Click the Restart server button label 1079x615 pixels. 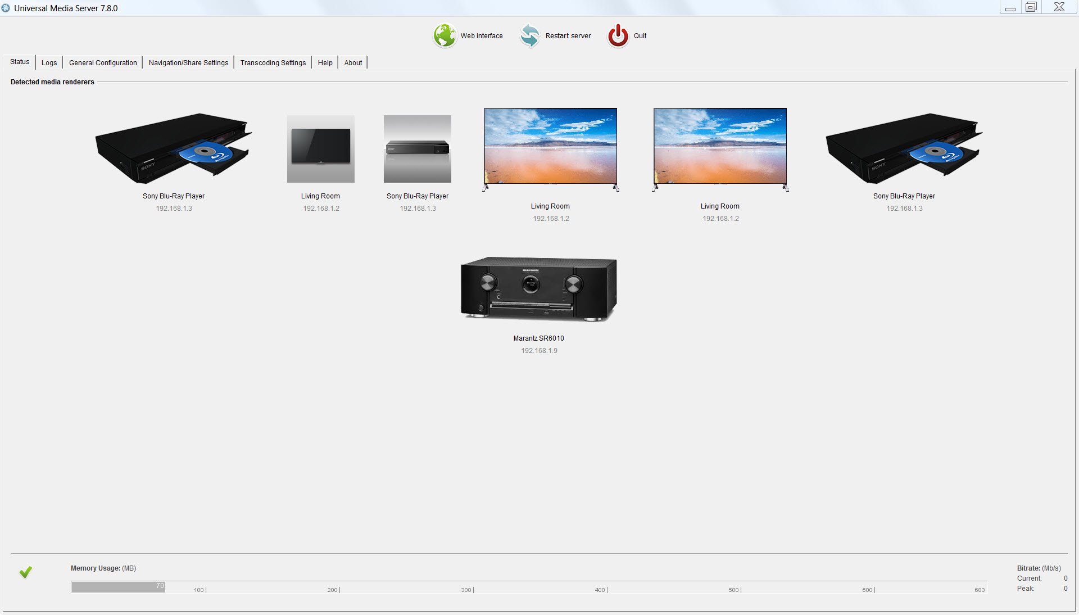click(568, 36)
